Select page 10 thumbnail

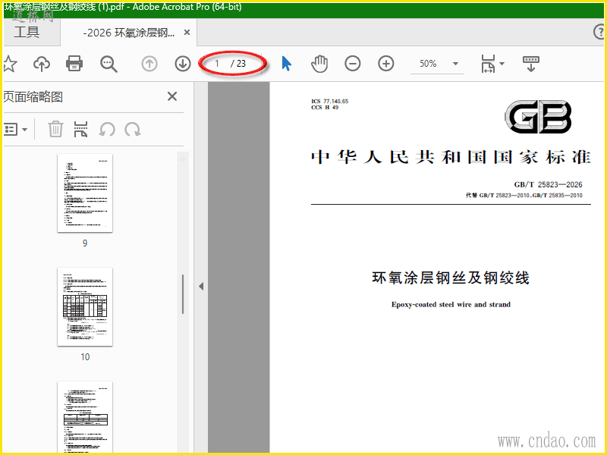(85, 307)
